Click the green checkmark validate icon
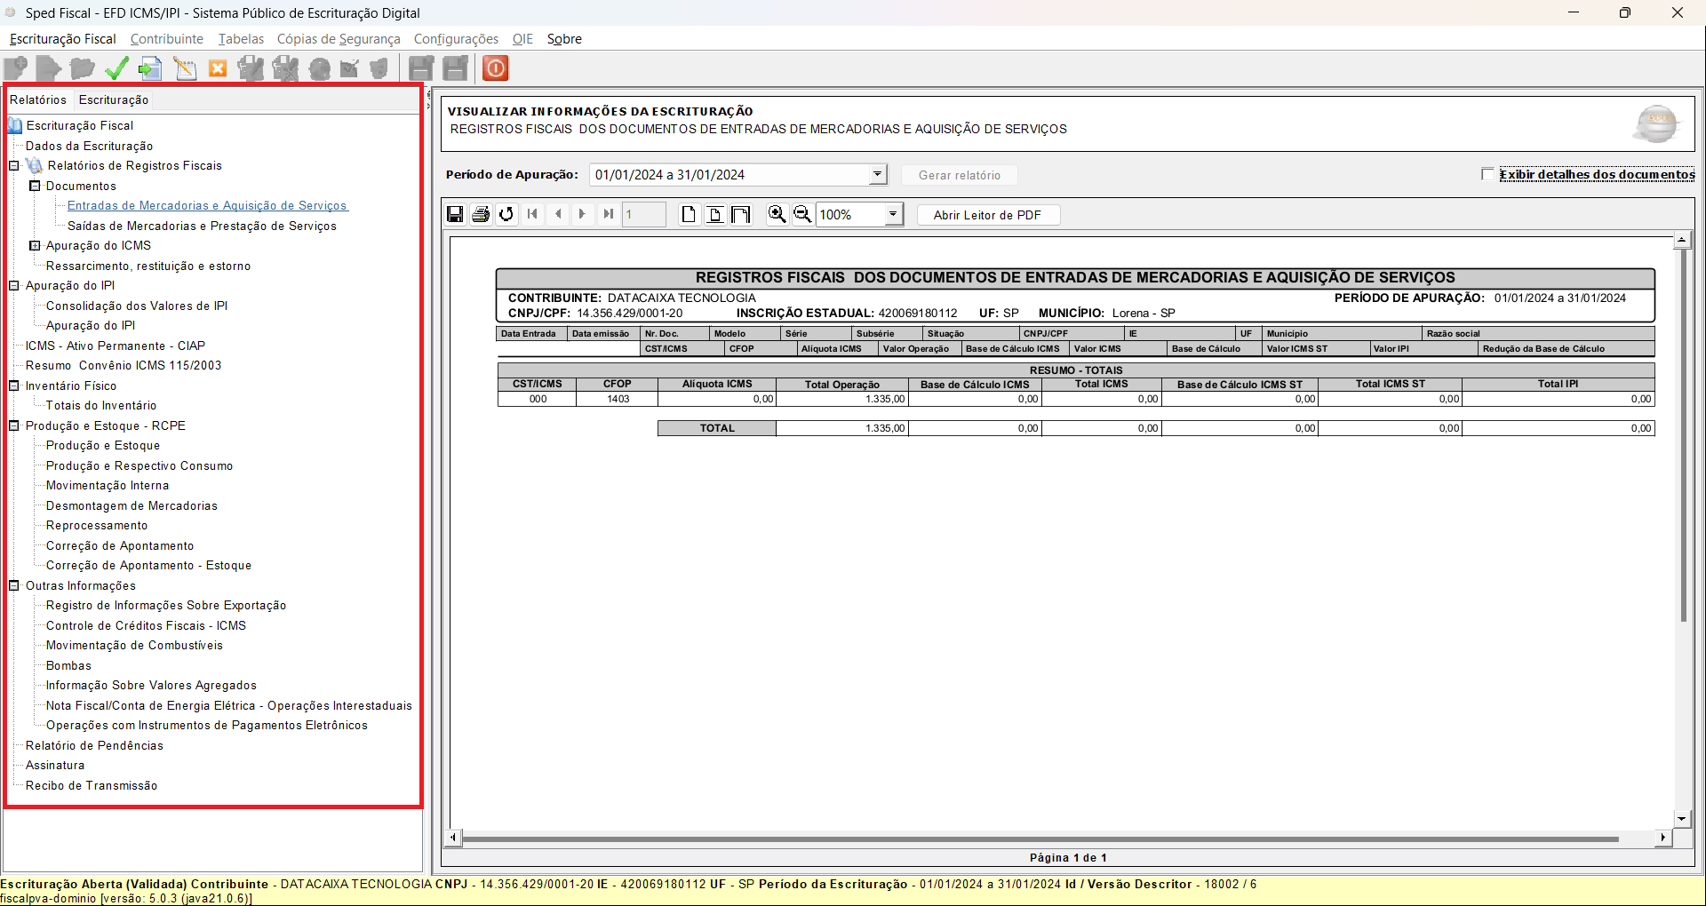Image resolution: width=1706 pixels, height=906 pixels. 116,68
